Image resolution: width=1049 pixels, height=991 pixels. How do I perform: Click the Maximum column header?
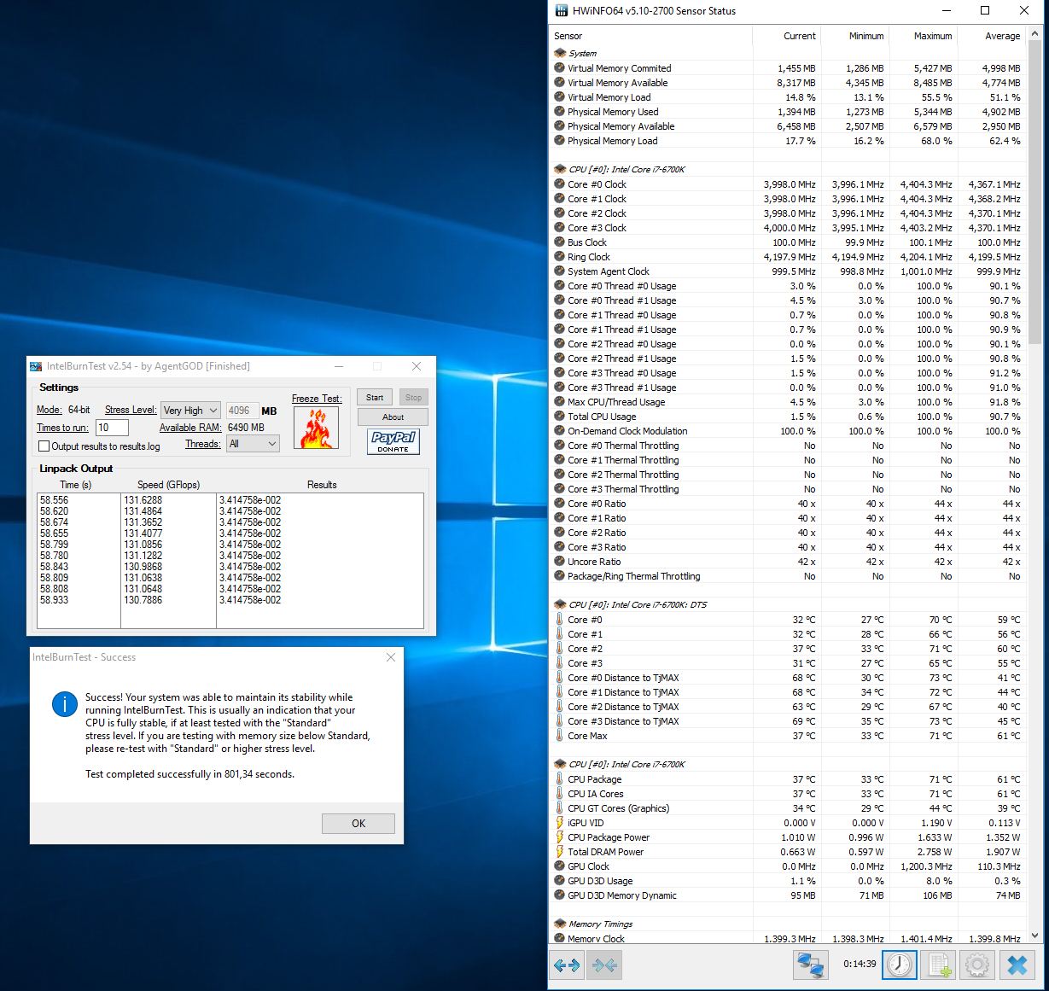[923, 36]
